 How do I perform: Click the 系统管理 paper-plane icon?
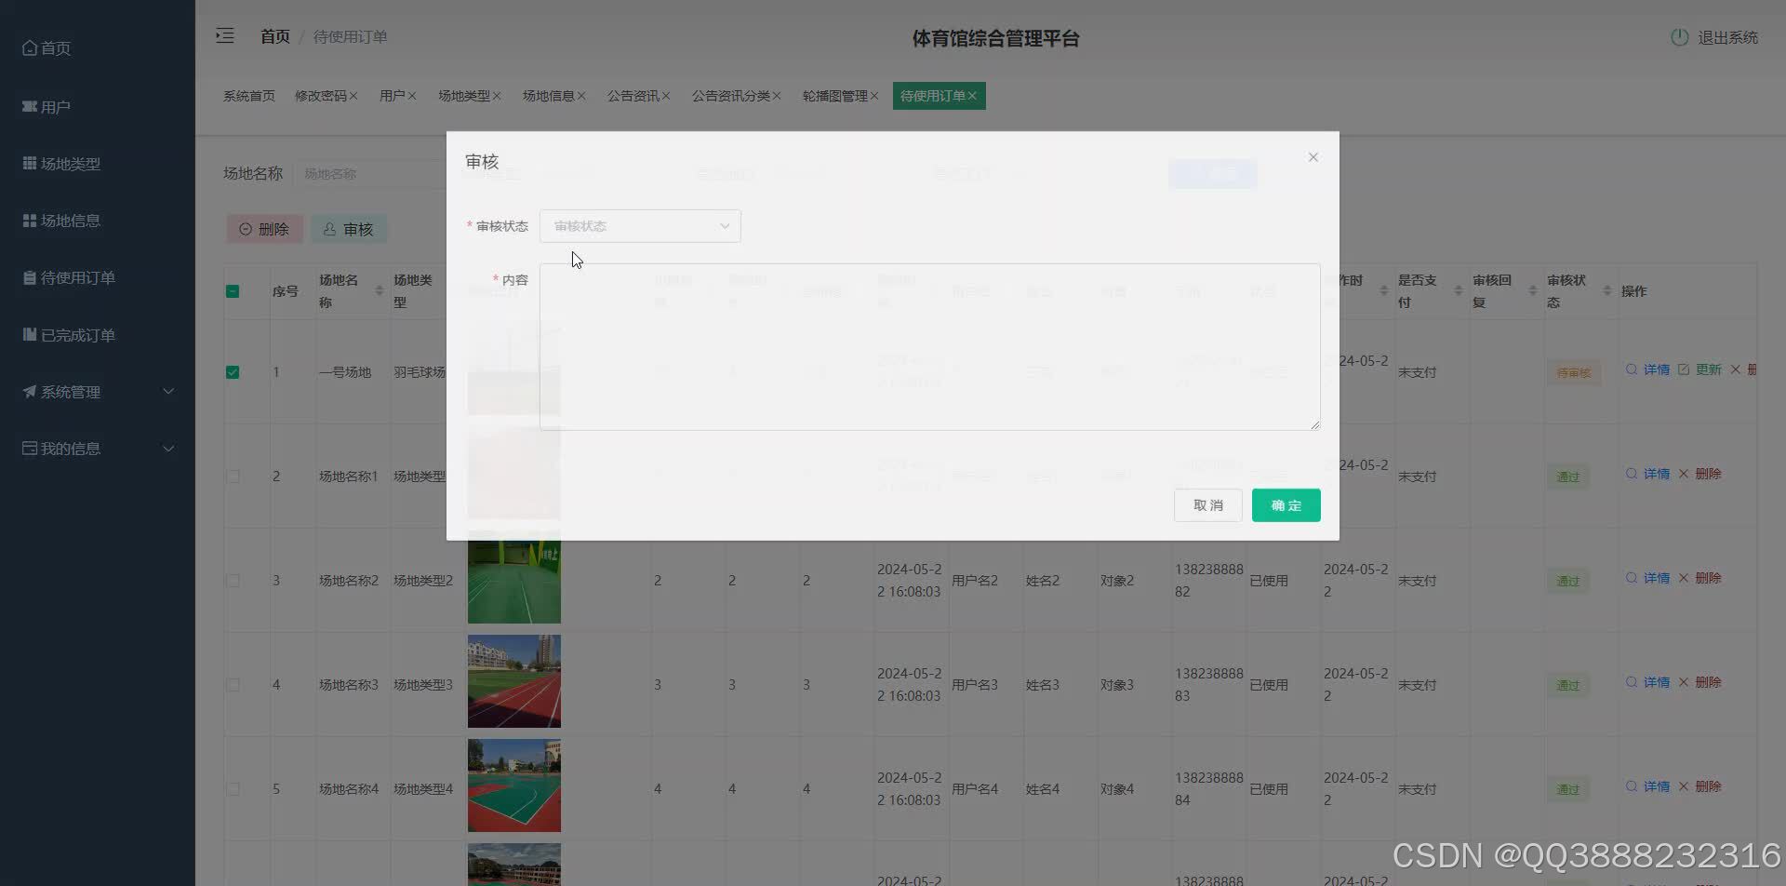[x=30, y=392]
